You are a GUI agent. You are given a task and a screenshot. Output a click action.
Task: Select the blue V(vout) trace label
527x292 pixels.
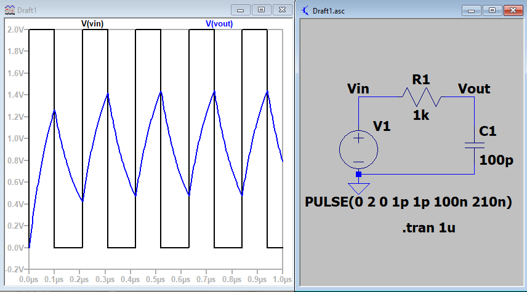(x=219, y=23)
